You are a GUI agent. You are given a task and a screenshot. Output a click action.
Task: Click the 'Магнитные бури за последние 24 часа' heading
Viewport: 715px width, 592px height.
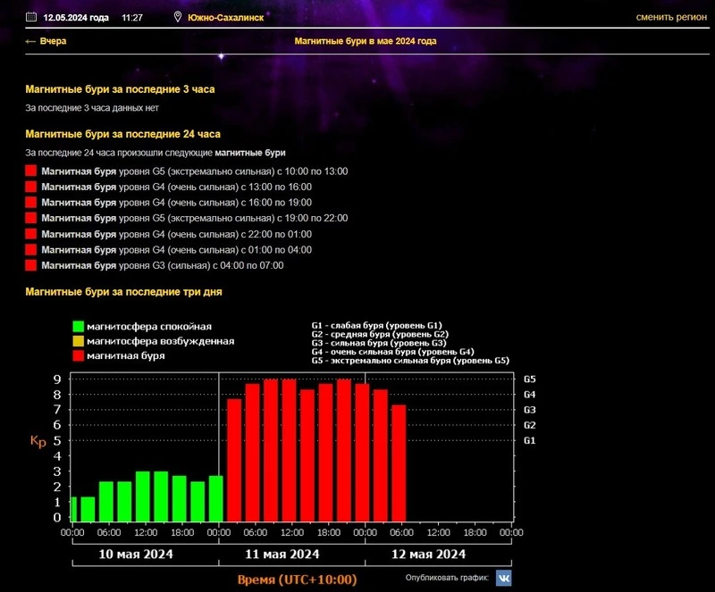123,134
